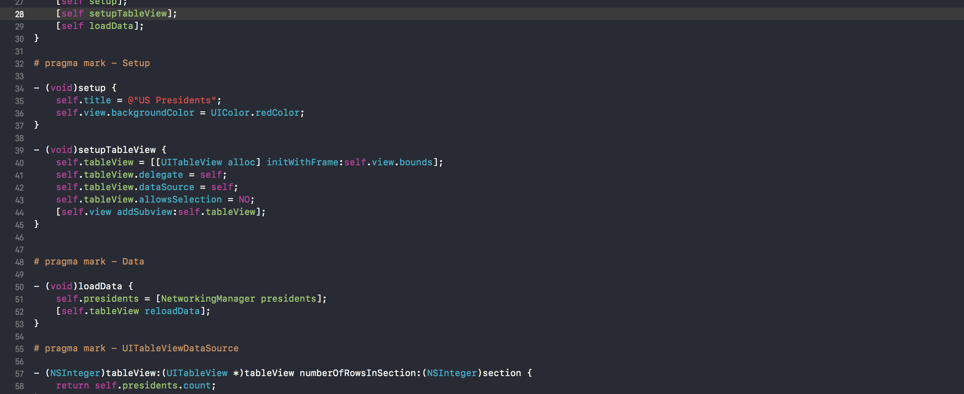Click line number 50 in the gutter
The height and width of the screenshot is (394, 964).
click(x=19, y=287)
